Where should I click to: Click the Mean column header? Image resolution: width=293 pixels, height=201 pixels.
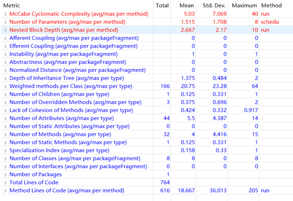(x=187, y=5)
